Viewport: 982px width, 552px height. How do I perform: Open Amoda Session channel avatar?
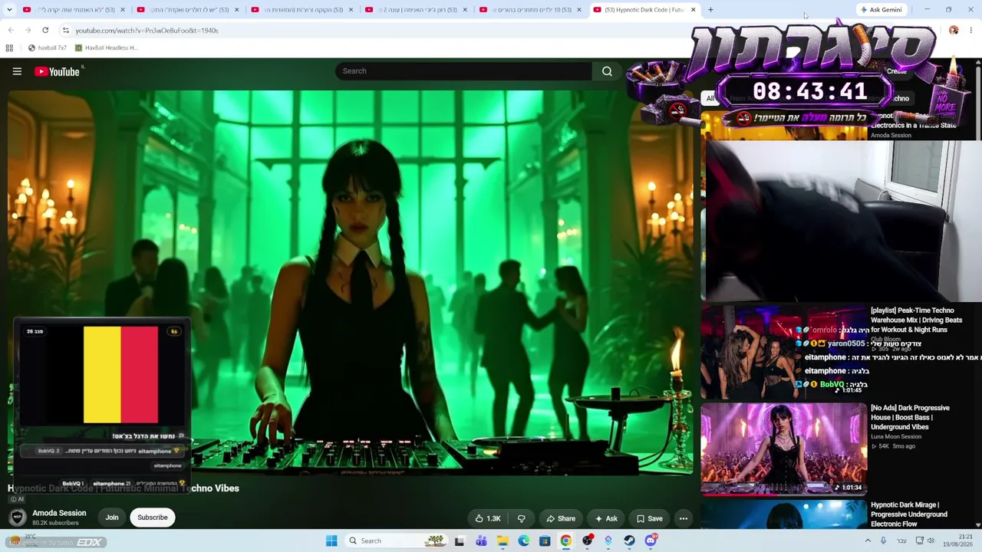tap(17, 517)
